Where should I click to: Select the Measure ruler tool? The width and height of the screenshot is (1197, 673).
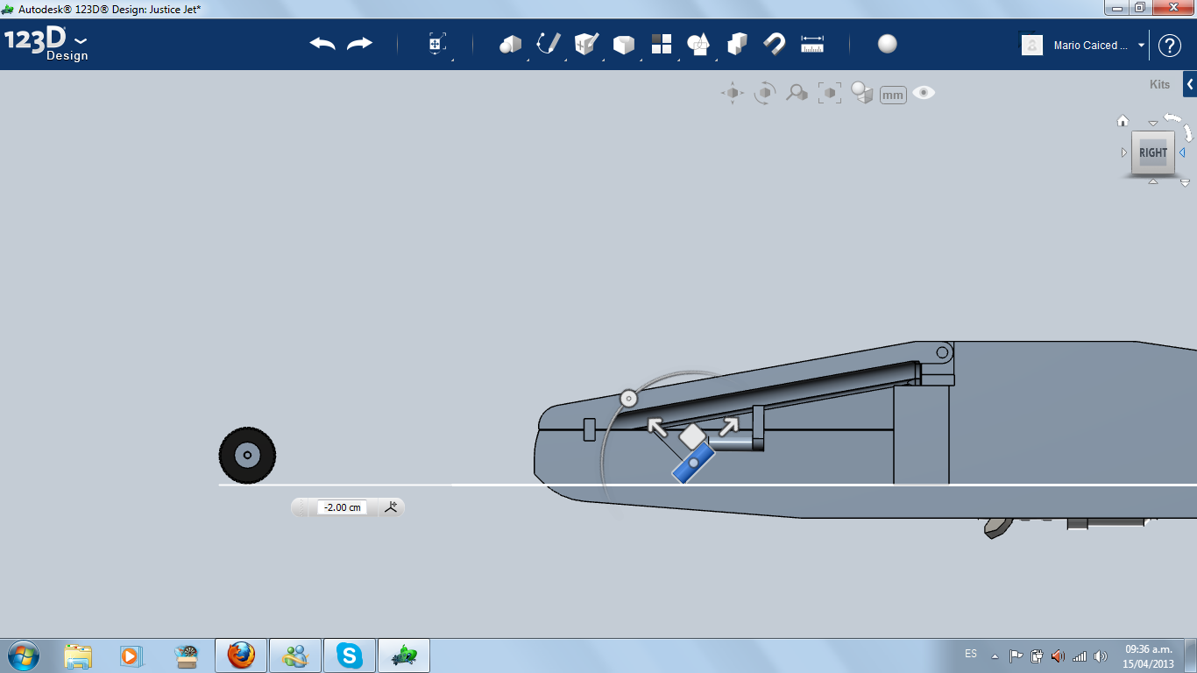click(x=812, y=44)
